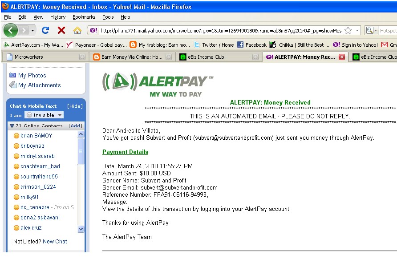Hide the Chat & Mobile Text panel
This screenshot has height=267, width=397.
pos(75,106)
